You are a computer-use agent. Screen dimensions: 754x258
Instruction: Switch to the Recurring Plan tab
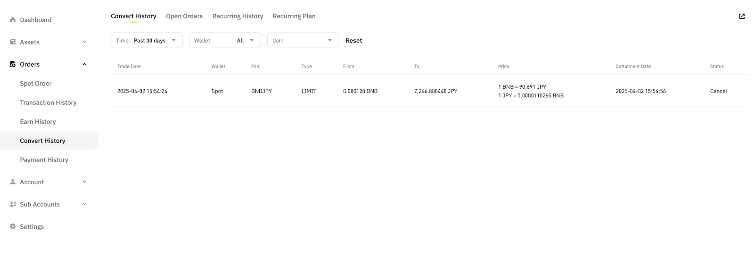click(294, 16)
